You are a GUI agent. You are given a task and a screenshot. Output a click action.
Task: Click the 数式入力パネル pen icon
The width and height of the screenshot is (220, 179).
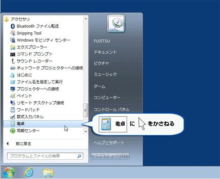click(13, 117)
